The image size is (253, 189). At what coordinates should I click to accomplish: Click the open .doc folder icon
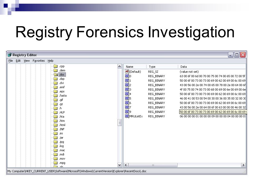tap(56, 74)
